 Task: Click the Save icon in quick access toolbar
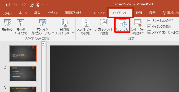(x=8, y=5)
